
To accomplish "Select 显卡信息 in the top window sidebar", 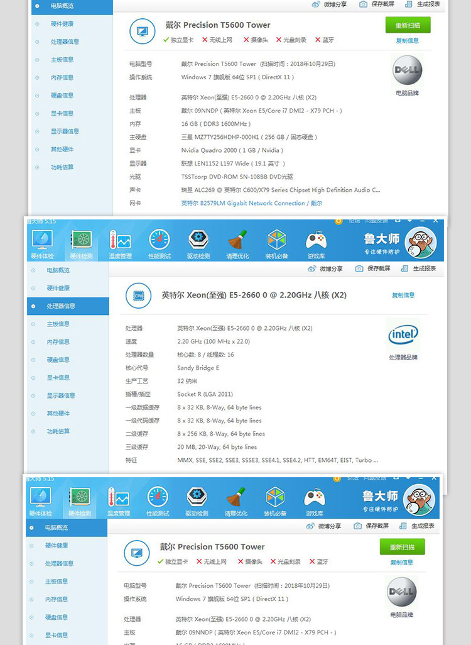I will [x=72, y=114].
